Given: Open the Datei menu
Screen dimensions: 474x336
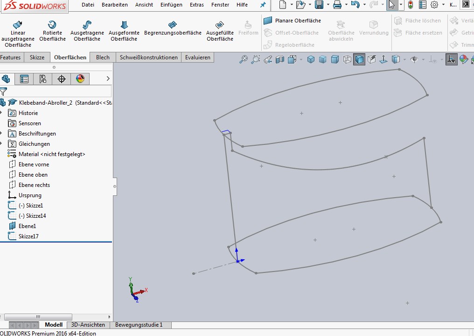Looking at the screenshot, I should 88,5.
